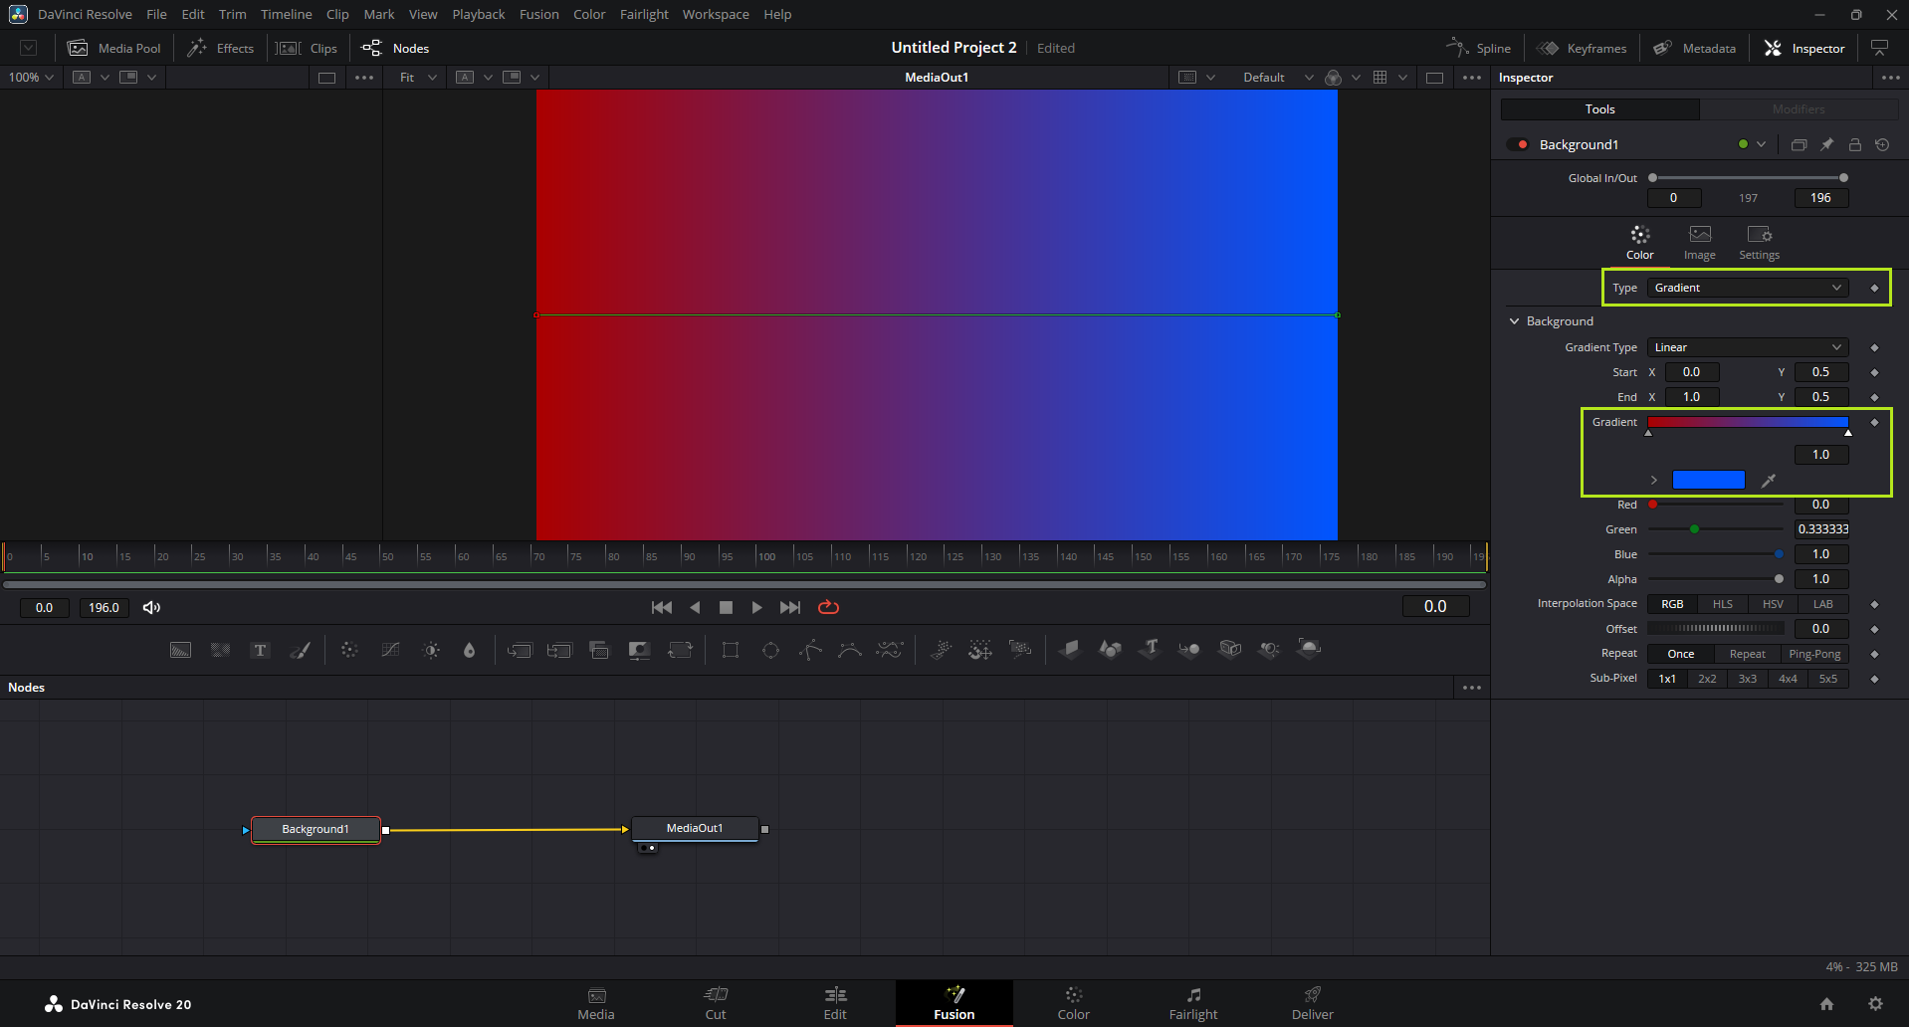Click the blue gradient color swatch

coord(1708,480)
